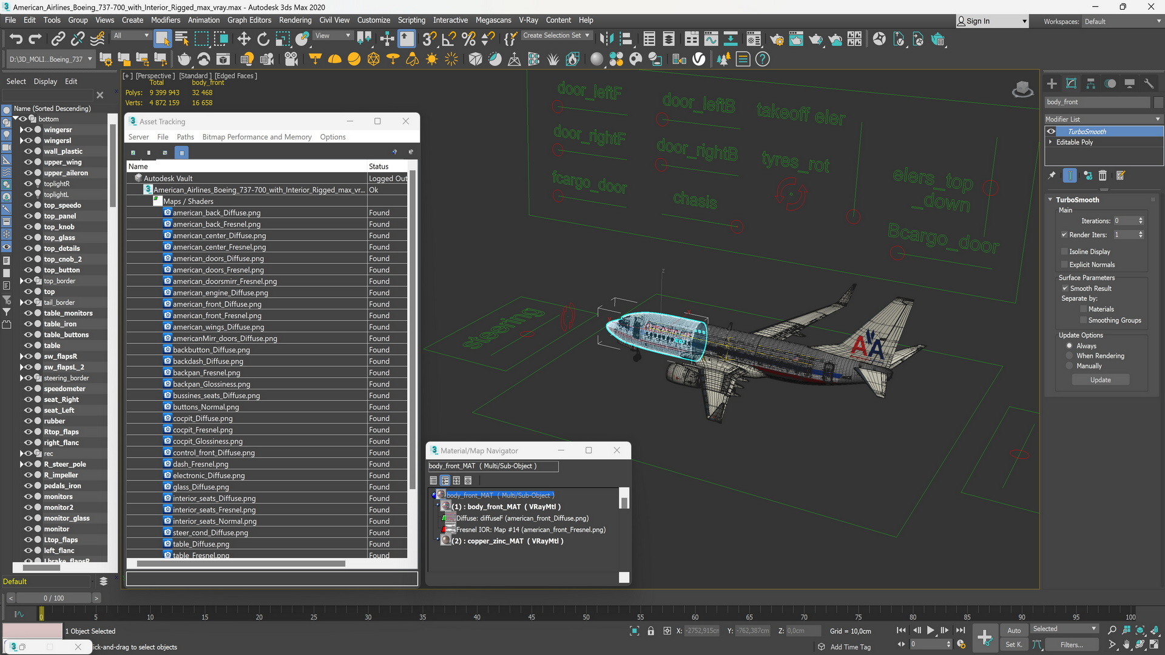Click the Mirror tool icon

pyautogui.click(x=606, y=39)
